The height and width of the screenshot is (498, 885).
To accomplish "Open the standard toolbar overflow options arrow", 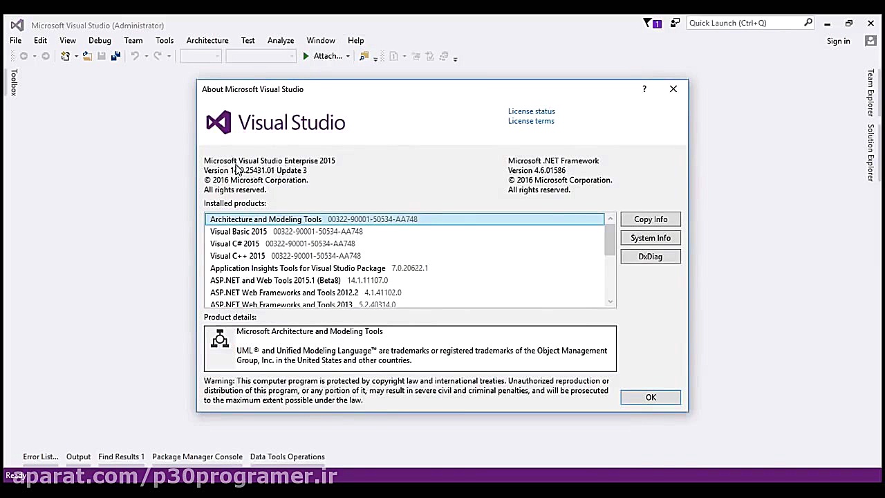I will pos(375,59).
